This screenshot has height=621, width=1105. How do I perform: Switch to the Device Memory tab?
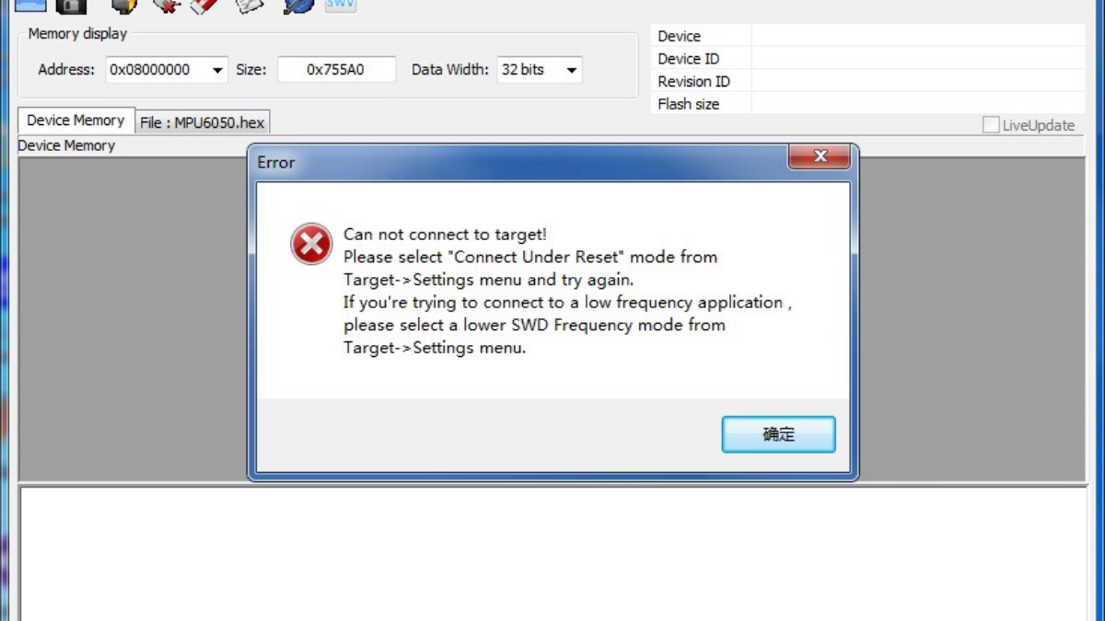(76, 121)
